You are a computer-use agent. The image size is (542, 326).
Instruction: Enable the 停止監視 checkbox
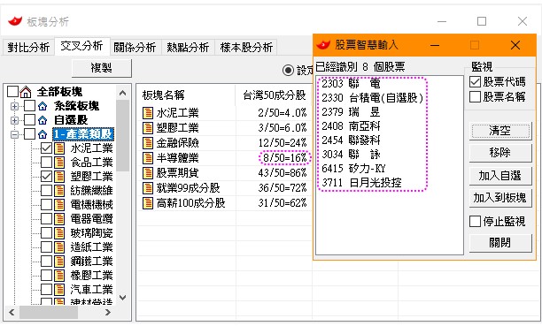[476, 222]
